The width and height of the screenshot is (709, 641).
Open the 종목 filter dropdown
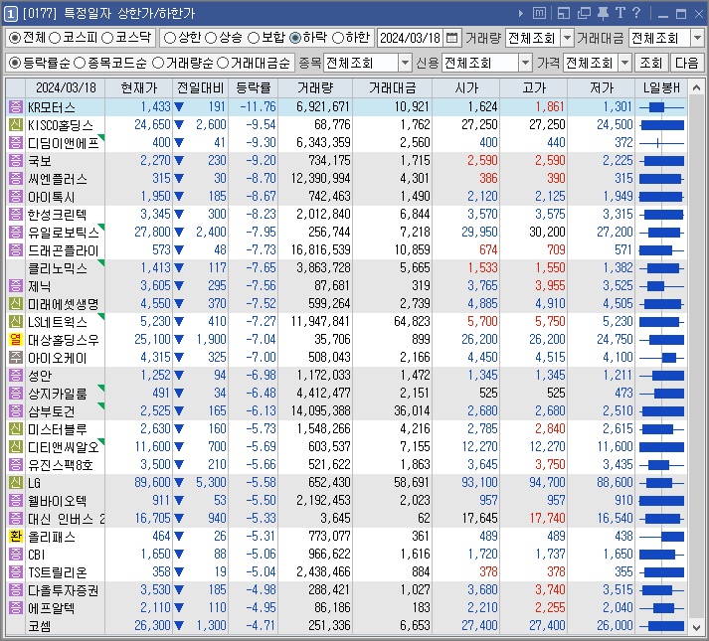405,64
